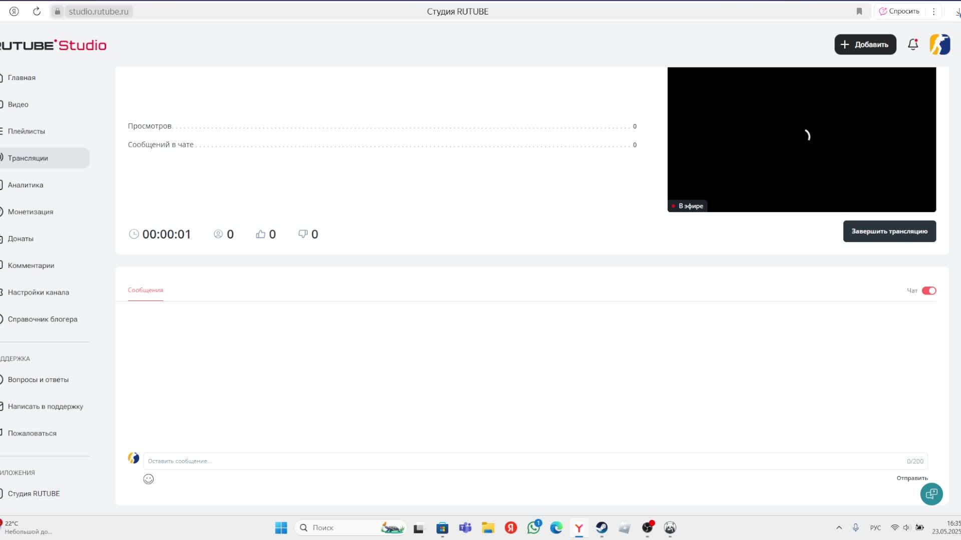Open the channel avatar menu

(939, 44)
